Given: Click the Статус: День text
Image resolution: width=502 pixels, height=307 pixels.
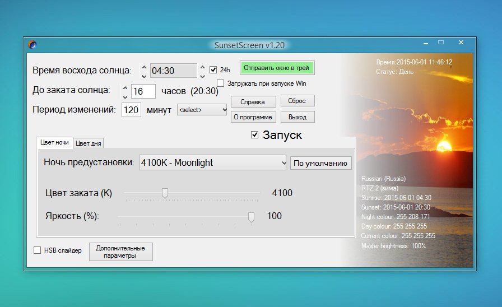Looking at the screenshot, I should (395, 72).
